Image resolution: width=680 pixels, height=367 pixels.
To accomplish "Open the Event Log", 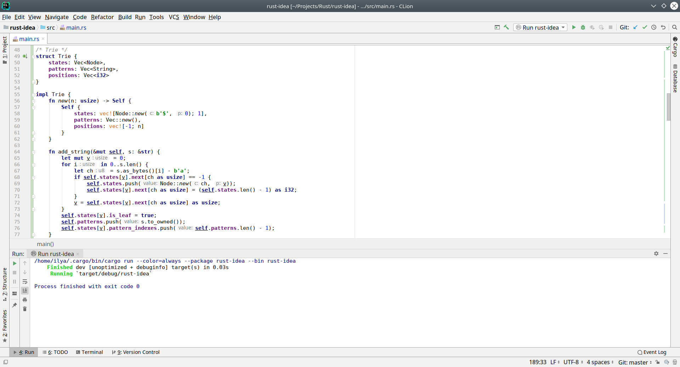I will pos(652,352).
